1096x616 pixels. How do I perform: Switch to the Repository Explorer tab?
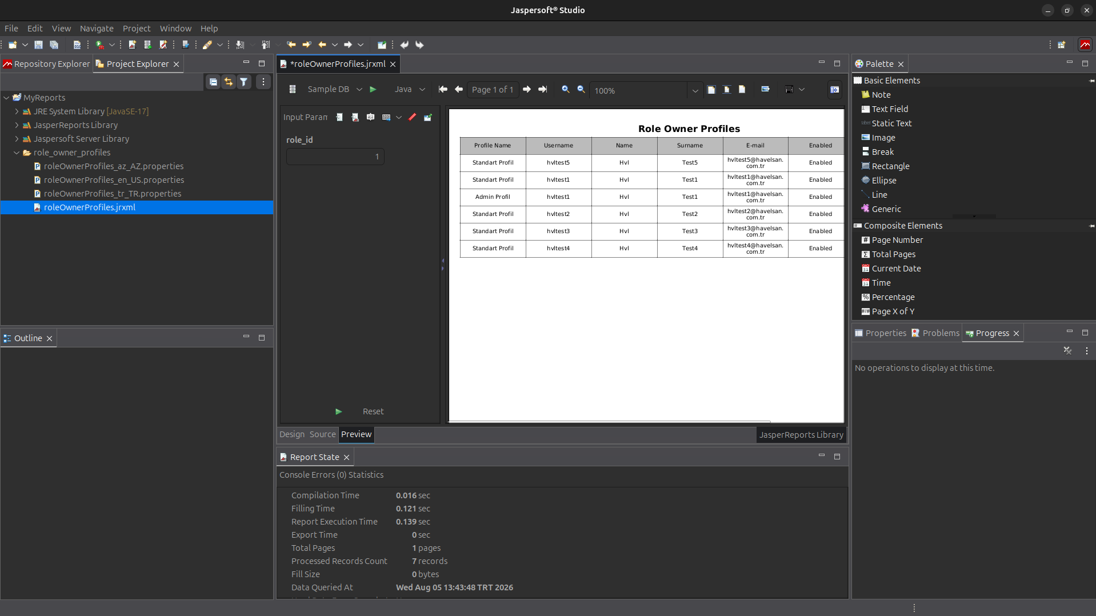tap(47, 64)
